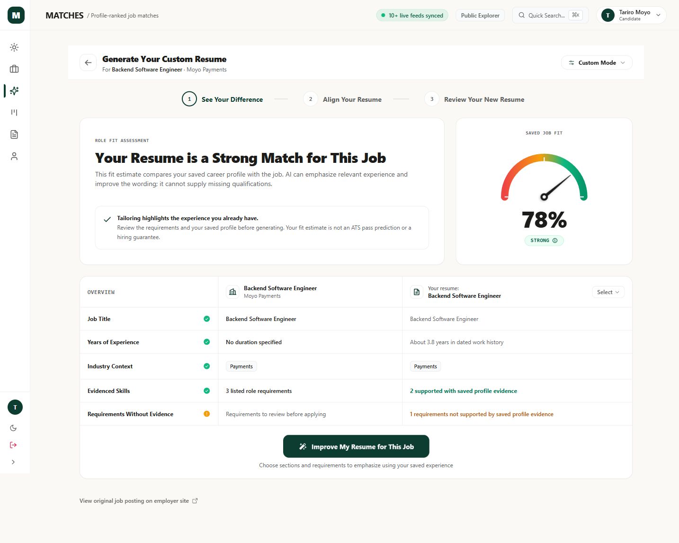Click the sidebar T avatar circle
Screen dimensions: 679x543
coord(15,407)
